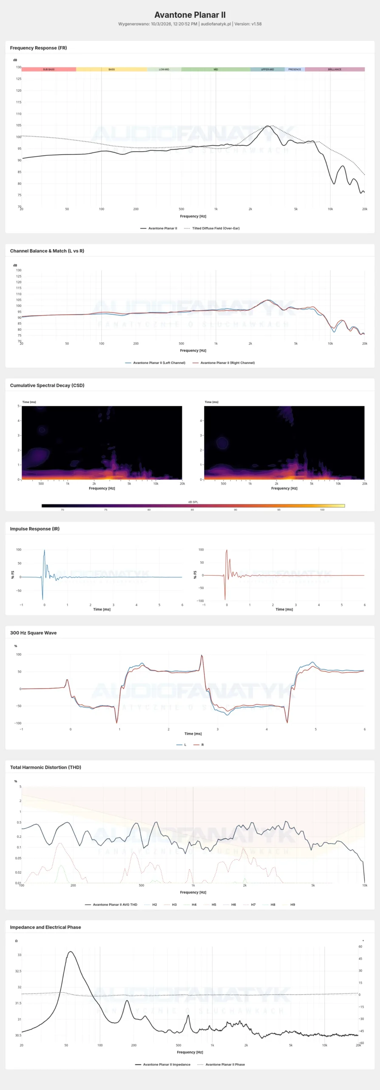
Task: Click the UPPER-MID frequency band label
Action: pos(267,69)
